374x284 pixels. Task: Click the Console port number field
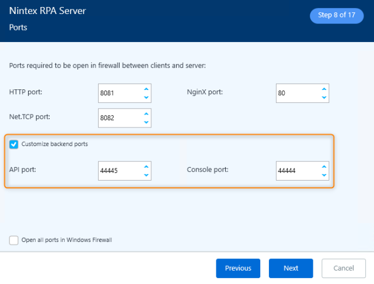pos(296,171)
